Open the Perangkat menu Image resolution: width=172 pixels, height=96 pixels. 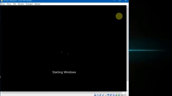coord(29,4)
